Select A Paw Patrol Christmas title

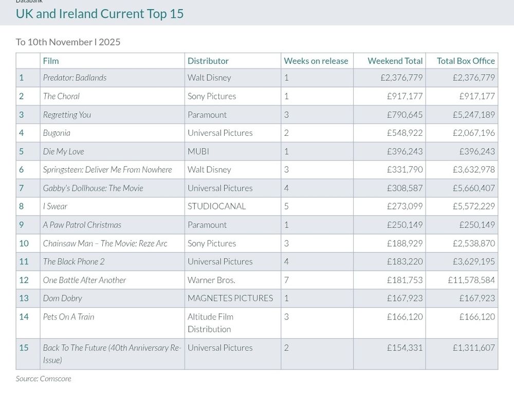pos(82,225)
